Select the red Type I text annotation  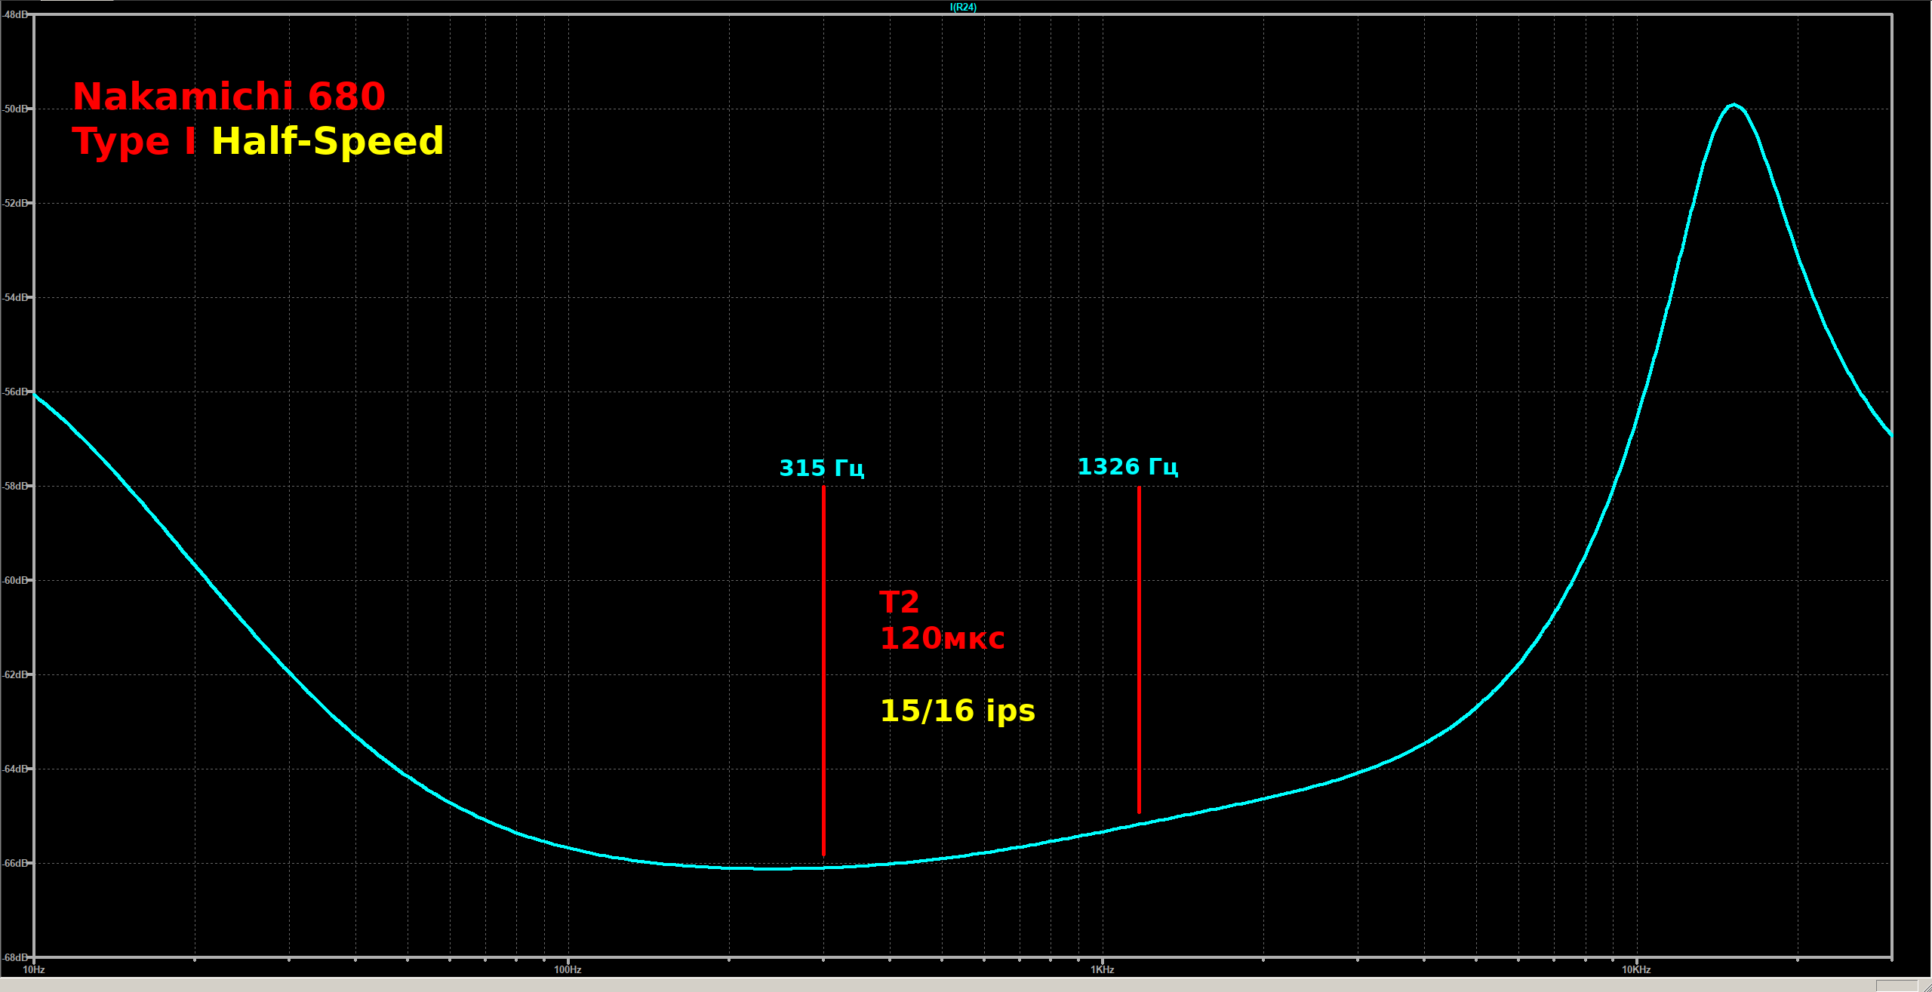(134, 142)
